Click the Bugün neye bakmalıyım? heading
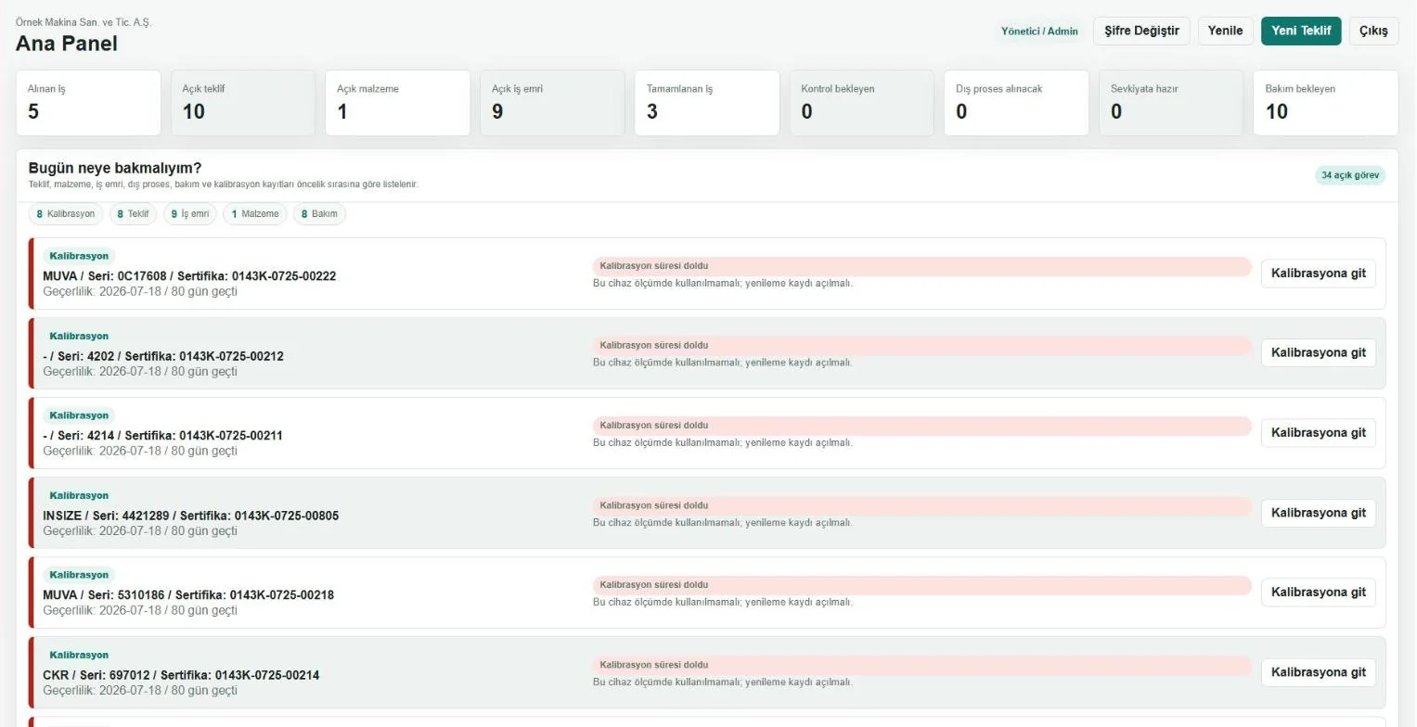 [115, 168]
